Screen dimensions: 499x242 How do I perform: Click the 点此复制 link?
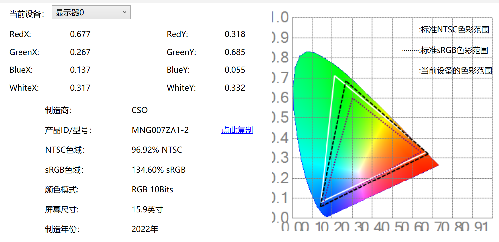[x=237, y=130]
